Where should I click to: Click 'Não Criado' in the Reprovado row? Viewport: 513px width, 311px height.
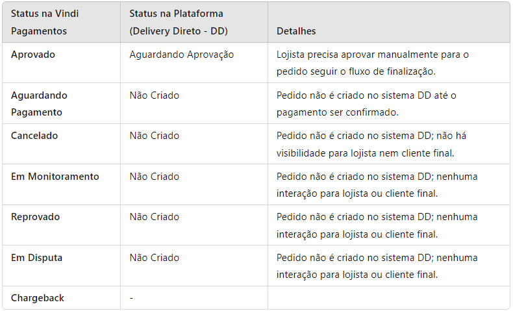[x=155, y=217]
